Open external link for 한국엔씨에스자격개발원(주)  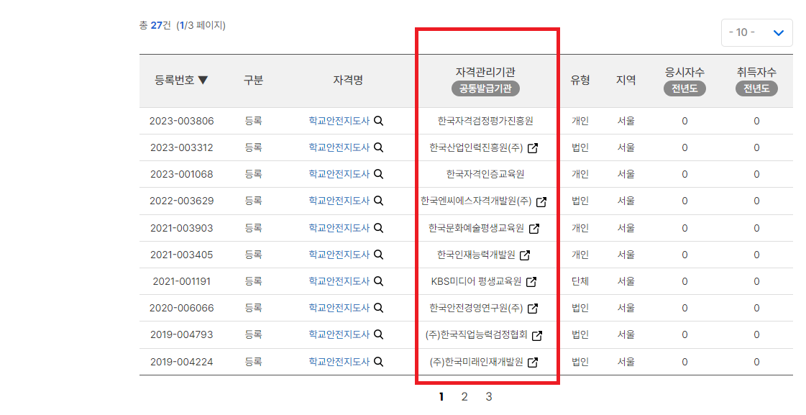tap(543, 201)
